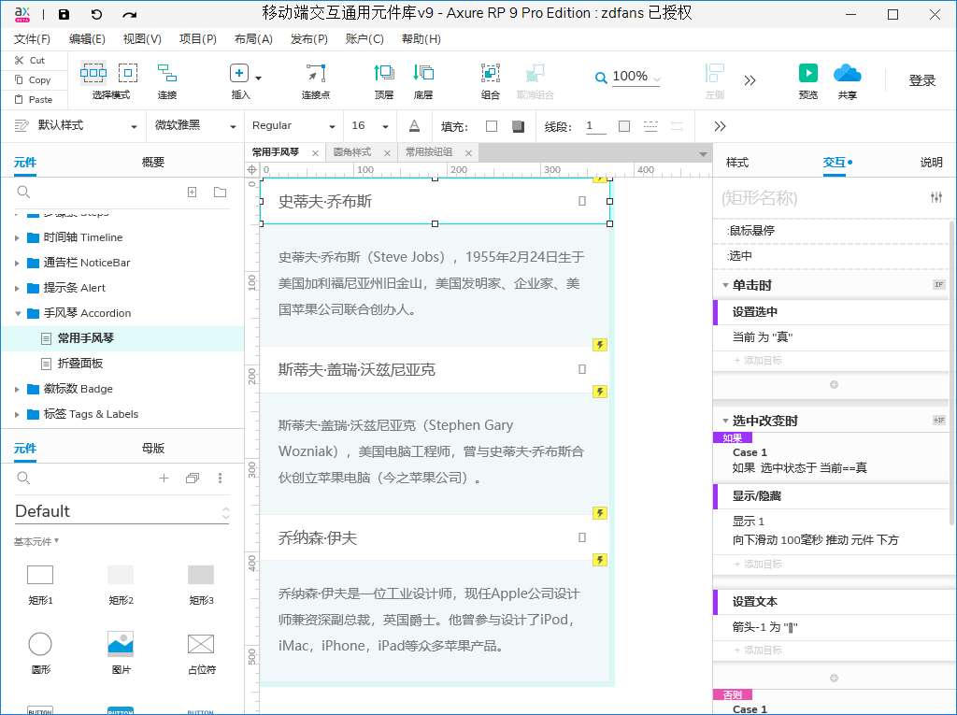Click the text color A icon
Image resolution: width=957 pixels, height=715 pixels.
(x=414, y=126)
